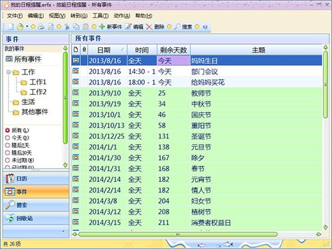This screenshot has width=332, height=249.
Task: Open the 工具(T) menu
Action: (x=100, y=16)
